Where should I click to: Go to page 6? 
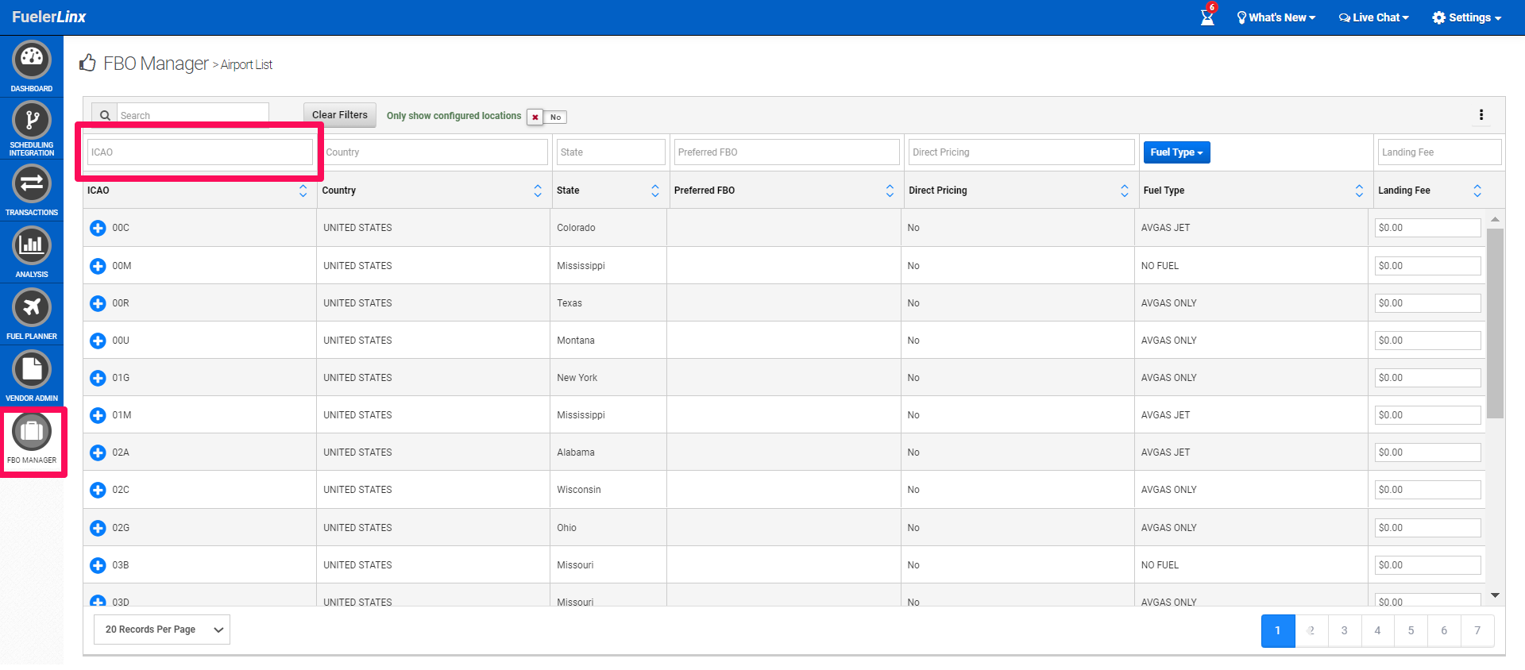tap(1444, 630)
